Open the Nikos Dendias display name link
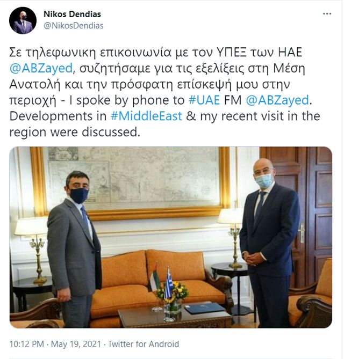Screen dimensions: 344x359 click(72, 14)
